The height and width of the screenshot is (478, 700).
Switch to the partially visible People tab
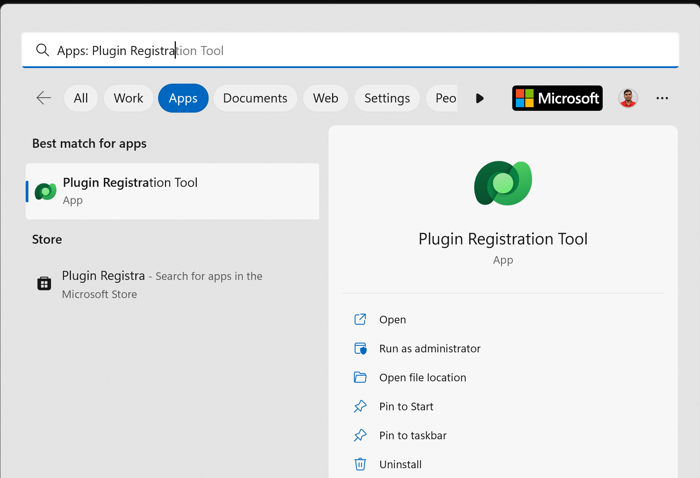pos(442,98)
